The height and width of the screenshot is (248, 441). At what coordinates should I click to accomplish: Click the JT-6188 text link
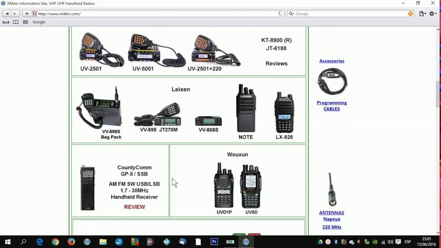coord(276,48)
